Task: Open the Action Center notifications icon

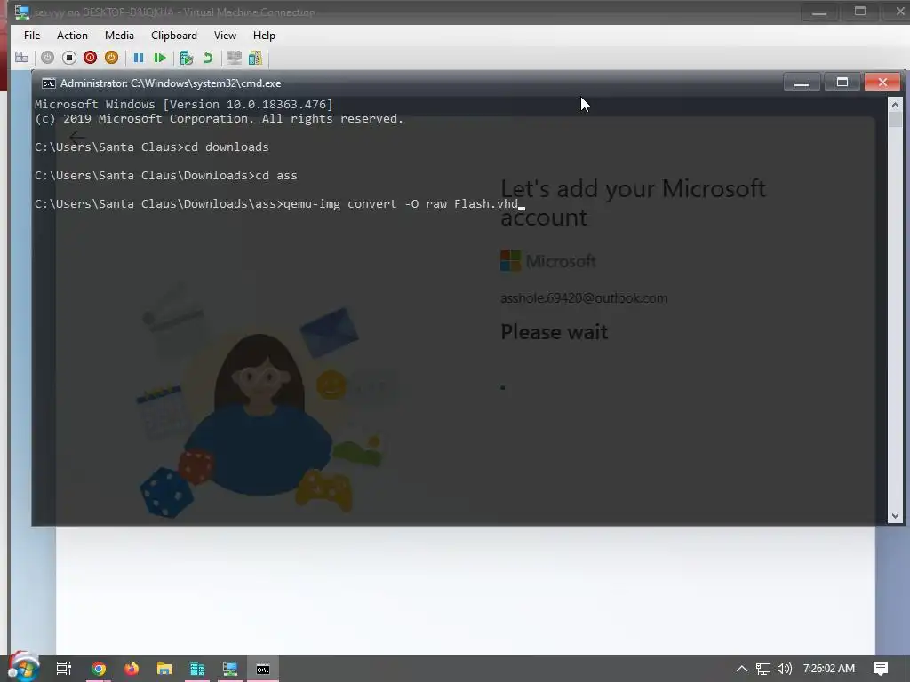Action: point(881,669)
